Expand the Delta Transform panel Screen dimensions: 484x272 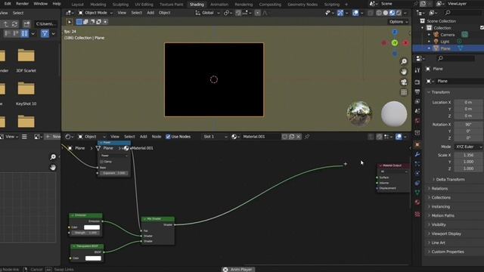click(451, 180)
